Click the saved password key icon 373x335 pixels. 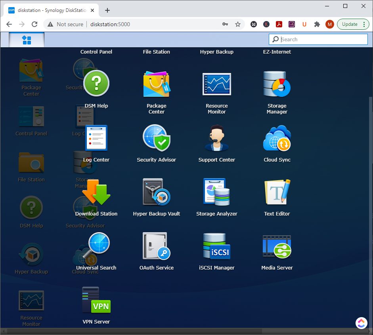[x=225, y=24]
